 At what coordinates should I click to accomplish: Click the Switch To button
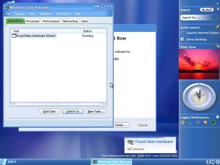tap(73, 111)
